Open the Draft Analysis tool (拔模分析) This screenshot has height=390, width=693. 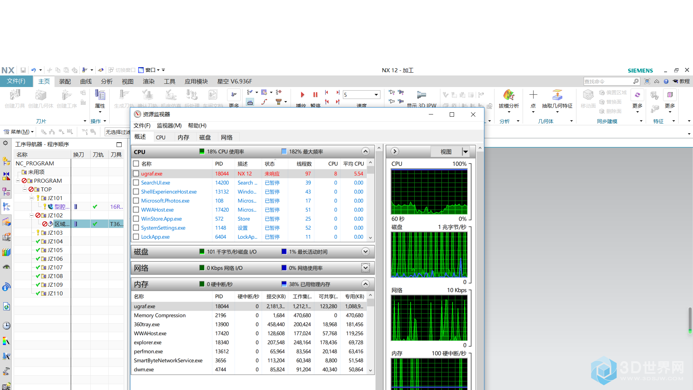click(509, 95)
